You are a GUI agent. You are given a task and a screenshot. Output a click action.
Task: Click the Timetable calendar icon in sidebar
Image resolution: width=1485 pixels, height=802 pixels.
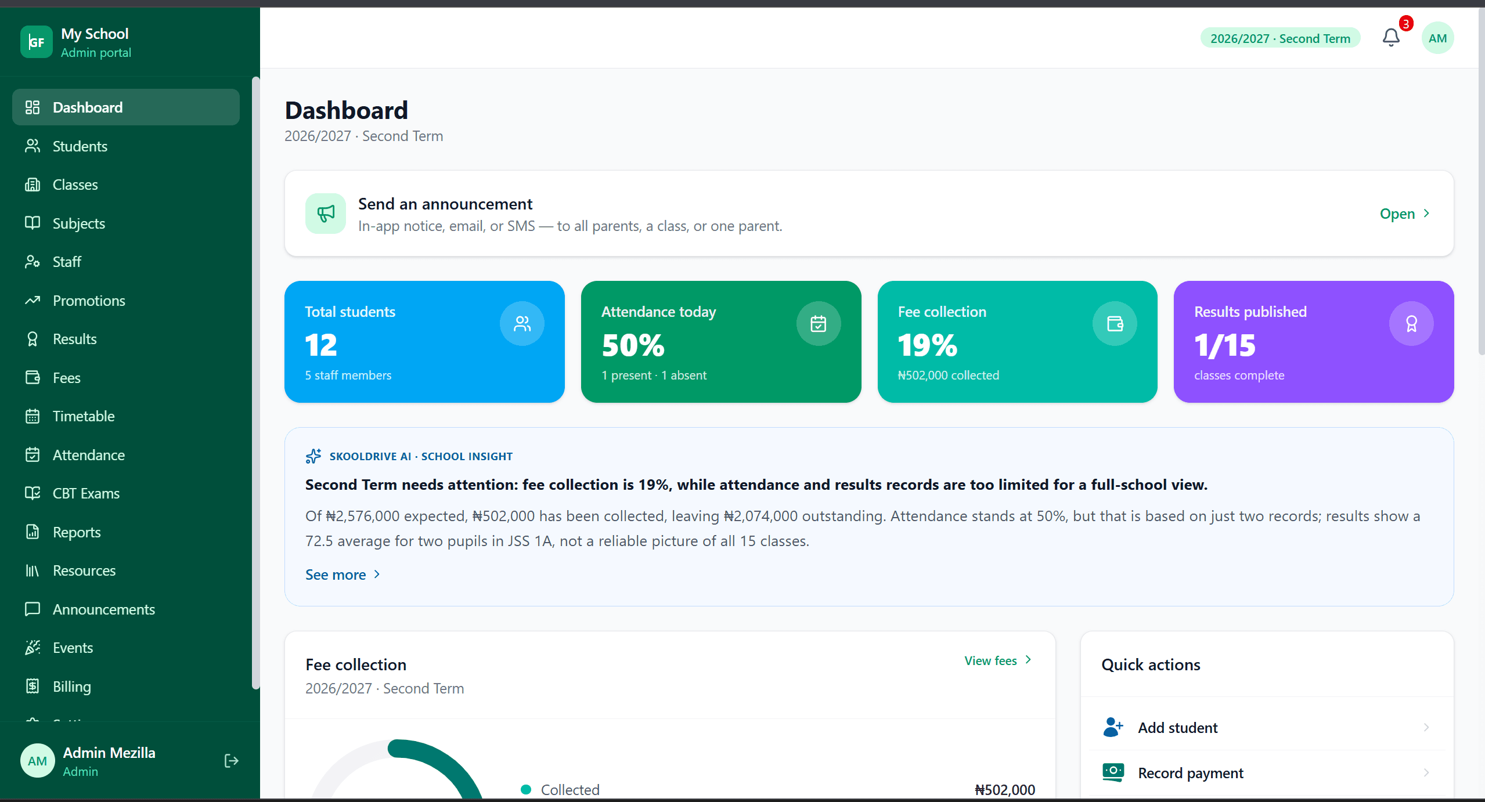33,416
